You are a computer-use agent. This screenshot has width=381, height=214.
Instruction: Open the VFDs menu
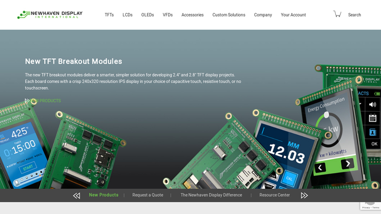click(x=168, y=15)
